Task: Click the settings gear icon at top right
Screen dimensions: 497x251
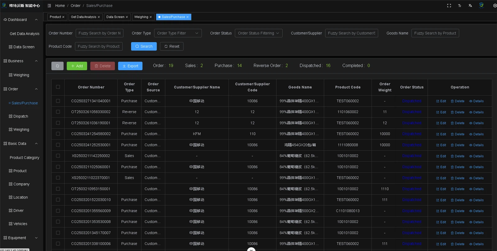Action: [495, 6]
